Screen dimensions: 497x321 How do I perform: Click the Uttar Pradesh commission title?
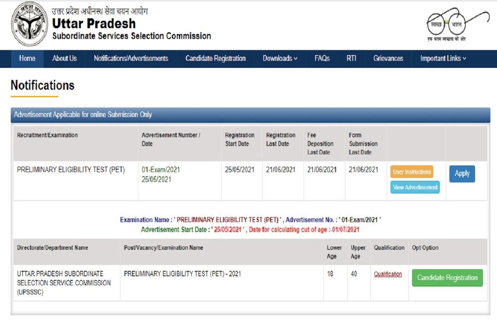coord(94,23)
